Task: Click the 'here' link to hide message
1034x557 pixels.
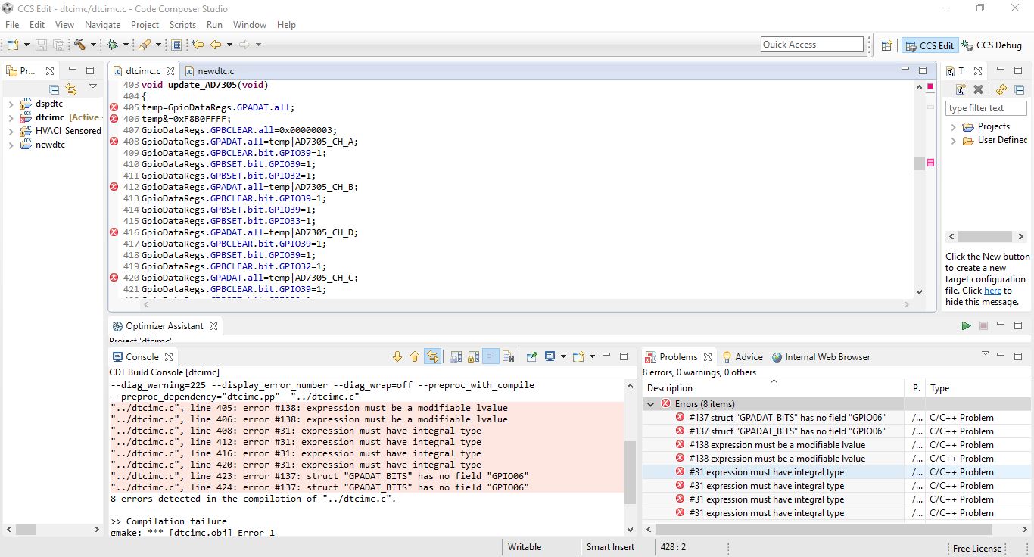Action: (x=992, y=291)
